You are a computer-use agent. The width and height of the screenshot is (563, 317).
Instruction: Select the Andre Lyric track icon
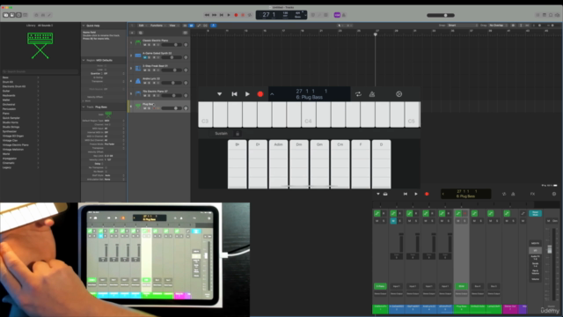point(138,81)
